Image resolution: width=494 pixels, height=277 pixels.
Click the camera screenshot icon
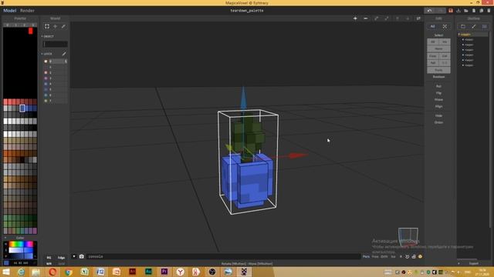click(81, 256)
